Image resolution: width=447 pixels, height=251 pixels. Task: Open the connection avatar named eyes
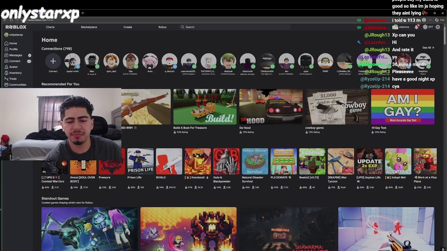click(306, 61)
